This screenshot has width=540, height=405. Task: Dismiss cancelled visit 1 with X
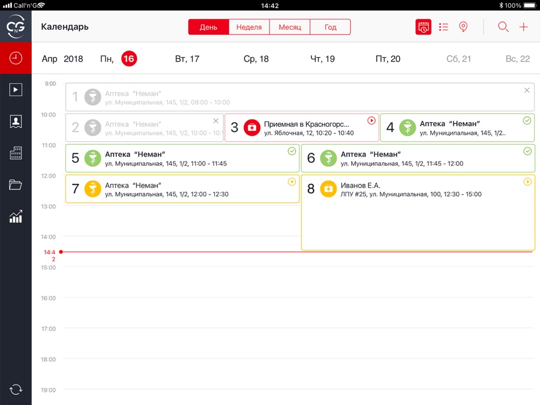[527, 90]
